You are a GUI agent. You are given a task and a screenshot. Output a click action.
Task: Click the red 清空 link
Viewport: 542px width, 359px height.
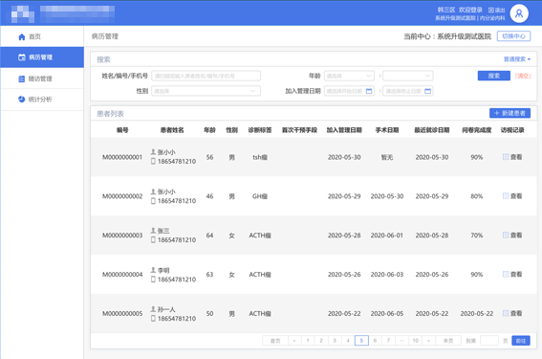[523, 76]
